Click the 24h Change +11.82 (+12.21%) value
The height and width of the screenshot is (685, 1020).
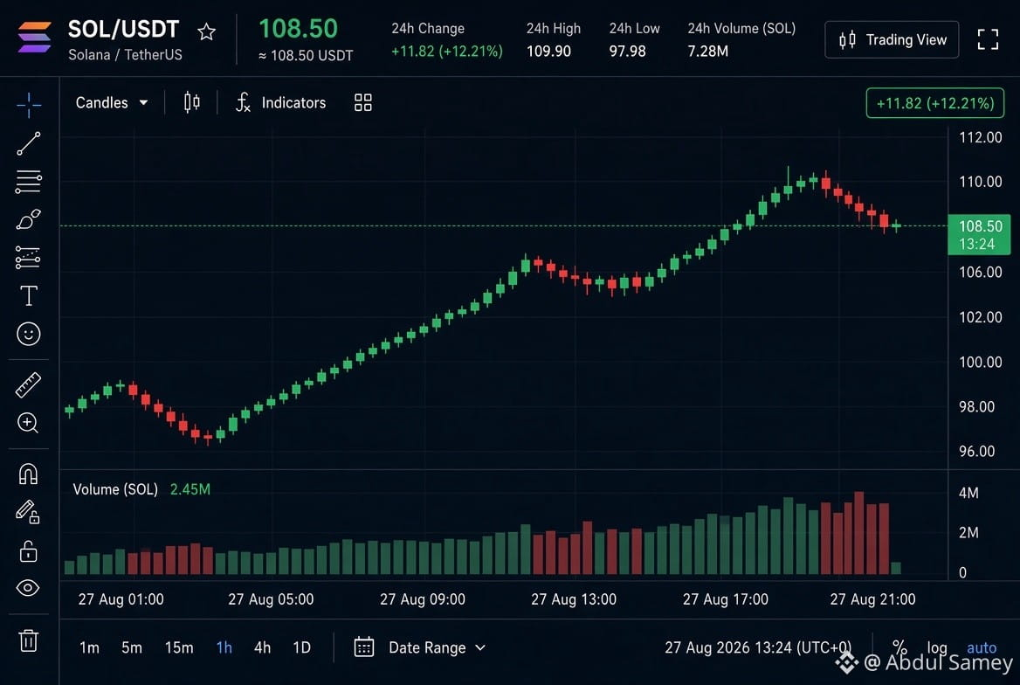pos(447,52)
